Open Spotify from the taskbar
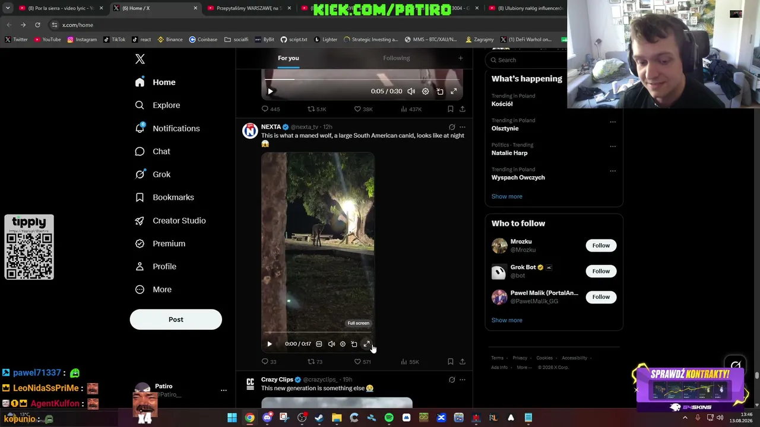 [389, 418]
